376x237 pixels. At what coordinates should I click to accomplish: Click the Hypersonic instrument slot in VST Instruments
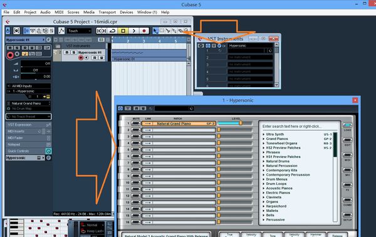pos(250,46)
